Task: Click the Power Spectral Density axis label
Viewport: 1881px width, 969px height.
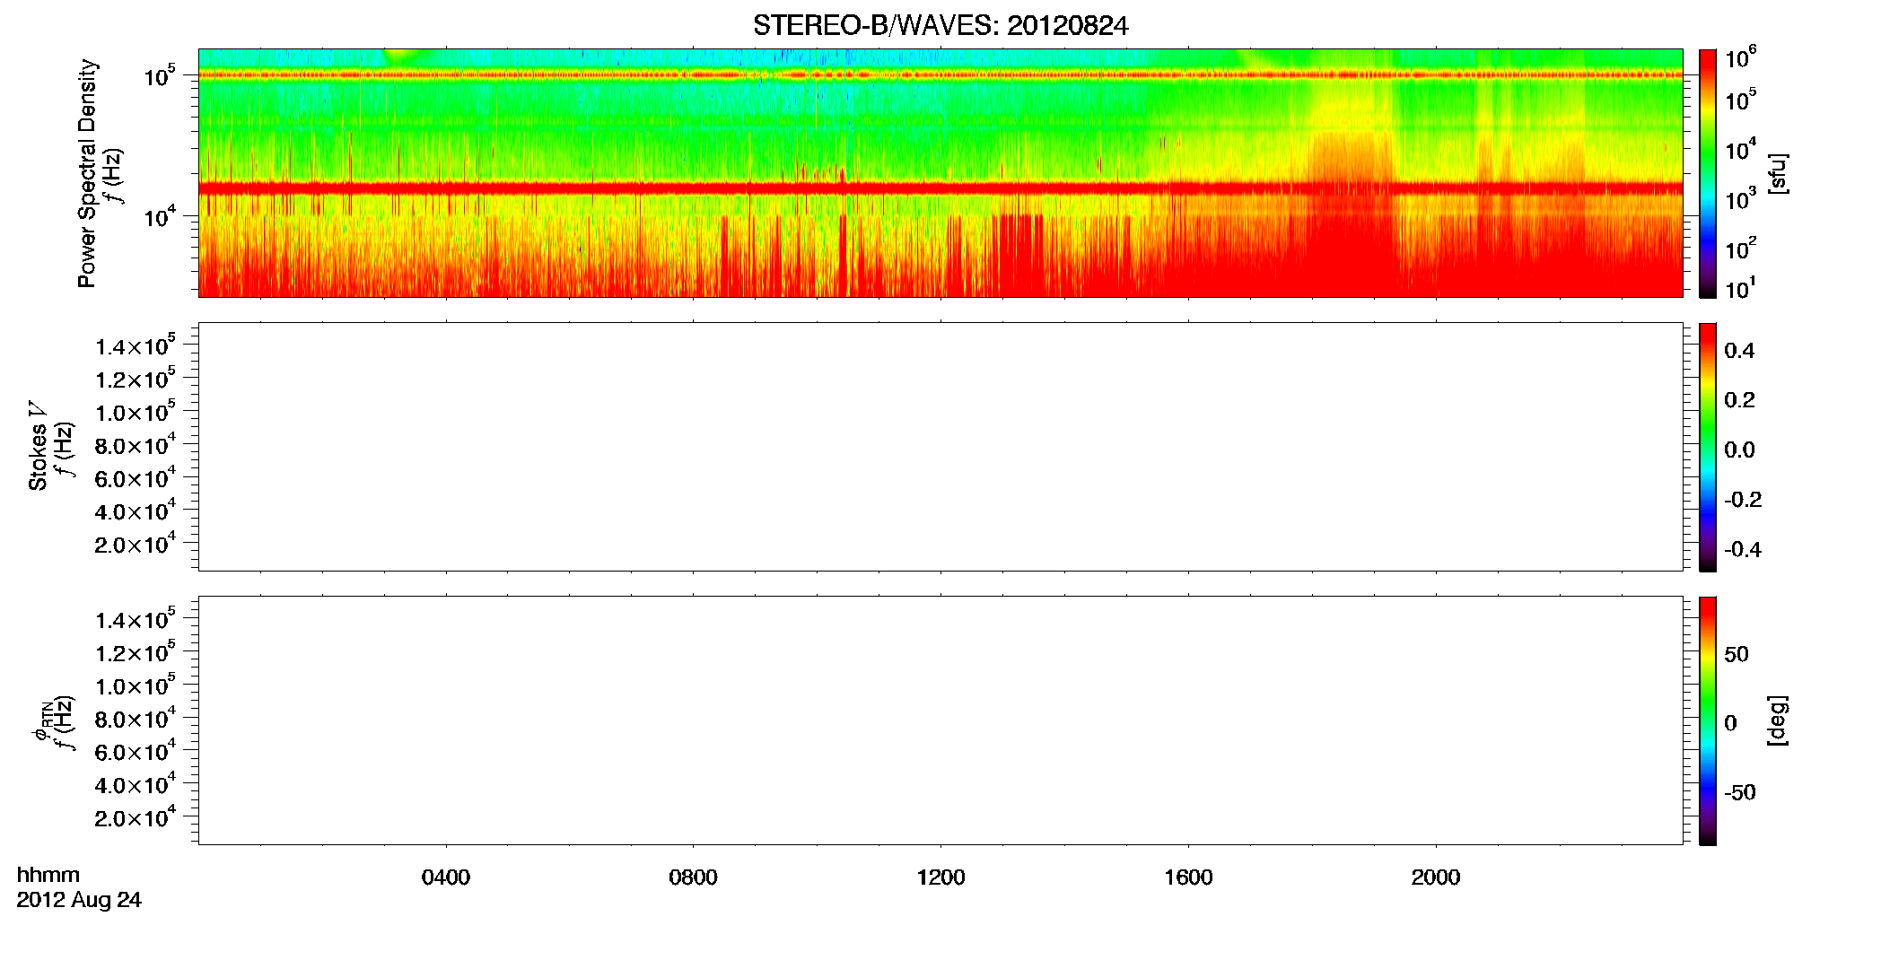Action: click(x=87, y=173)
